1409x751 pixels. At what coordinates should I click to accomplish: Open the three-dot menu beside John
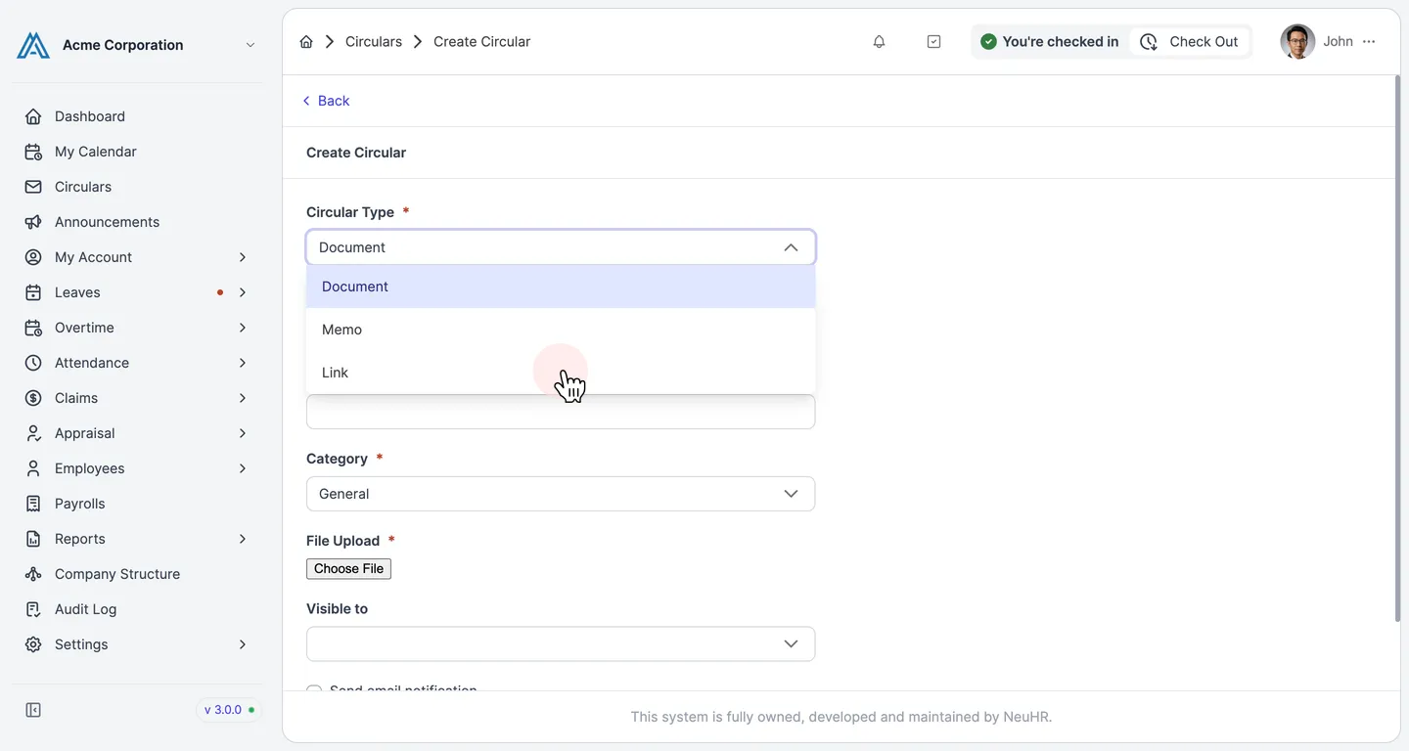click(1369, 42)
